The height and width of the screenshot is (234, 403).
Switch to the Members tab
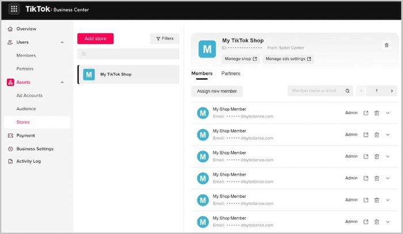pyautogui.click(x=201, y=74)
